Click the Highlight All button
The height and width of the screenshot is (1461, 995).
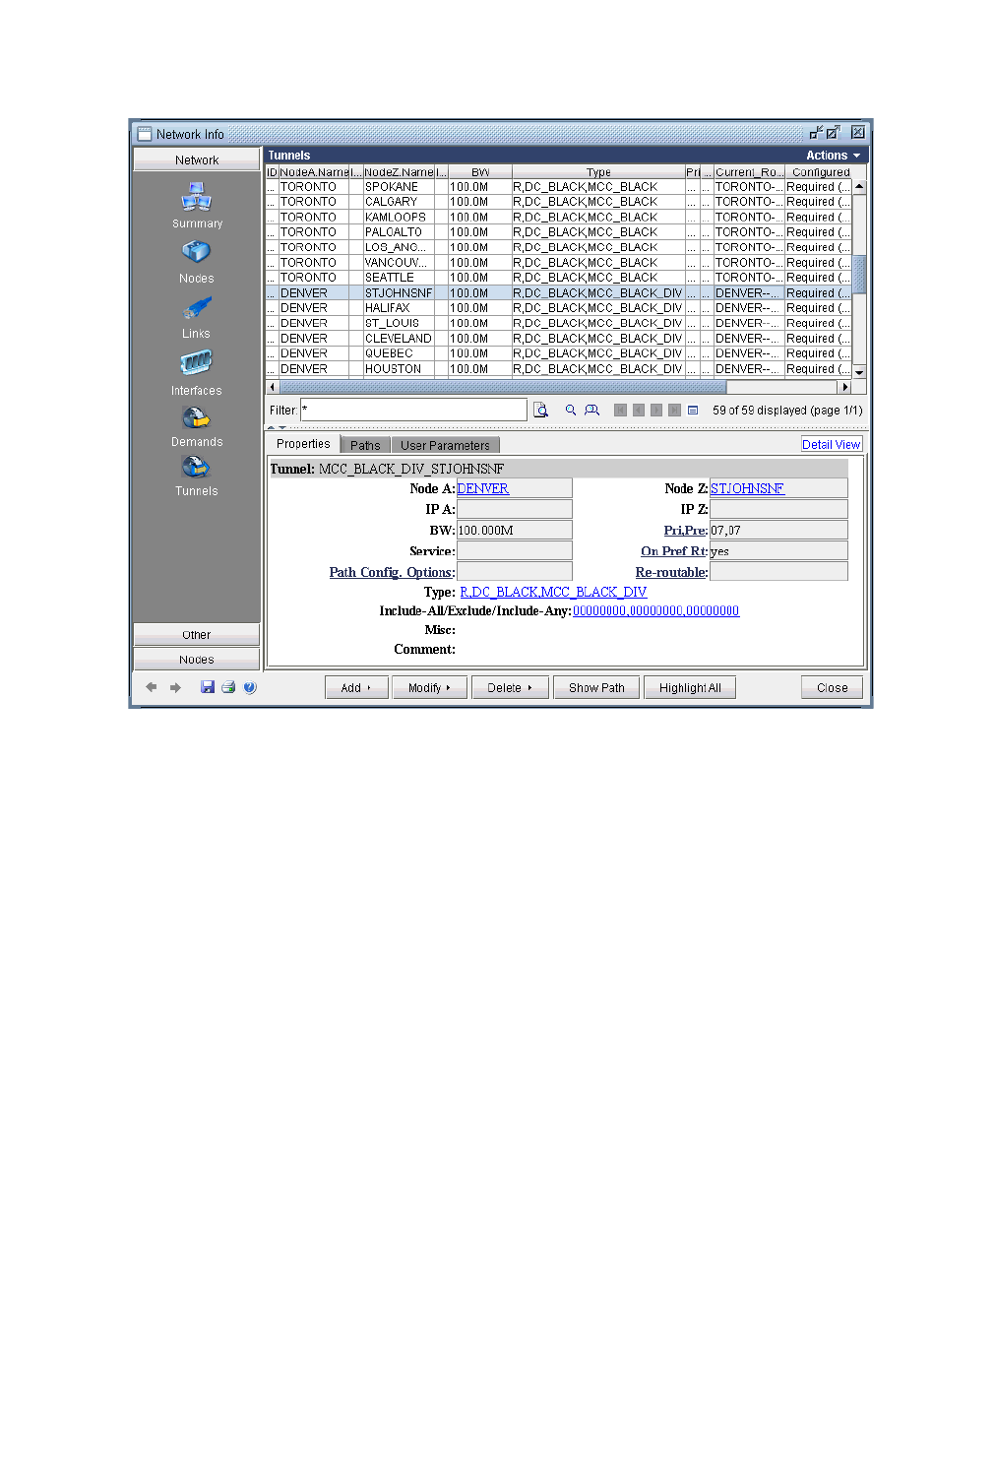[x=690, y=687]
